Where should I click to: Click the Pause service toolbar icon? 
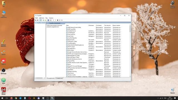(x=60, y=20)
